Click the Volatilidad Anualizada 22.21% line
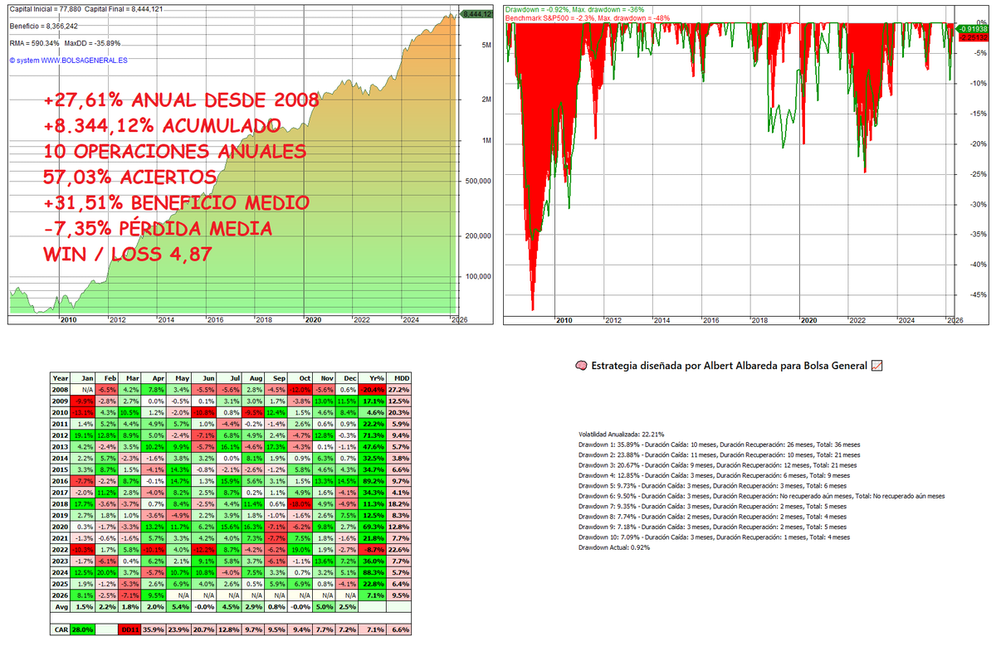 (x=621, y=434)
